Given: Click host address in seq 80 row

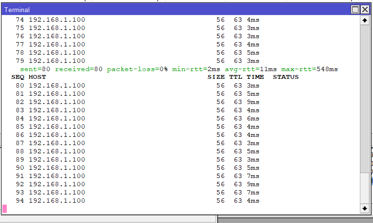Looking at the screenshot, I should [x=57, y=86].
